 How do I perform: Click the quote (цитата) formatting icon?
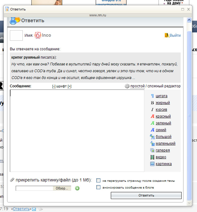pyautogui.click(x=152, y=96)
